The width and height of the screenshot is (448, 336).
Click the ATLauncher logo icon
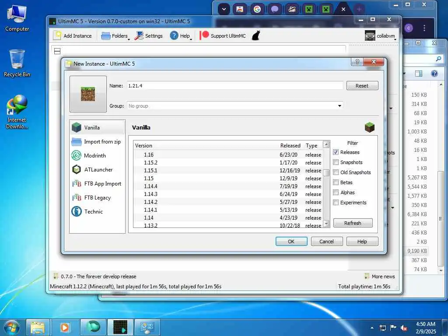[77, 169]
